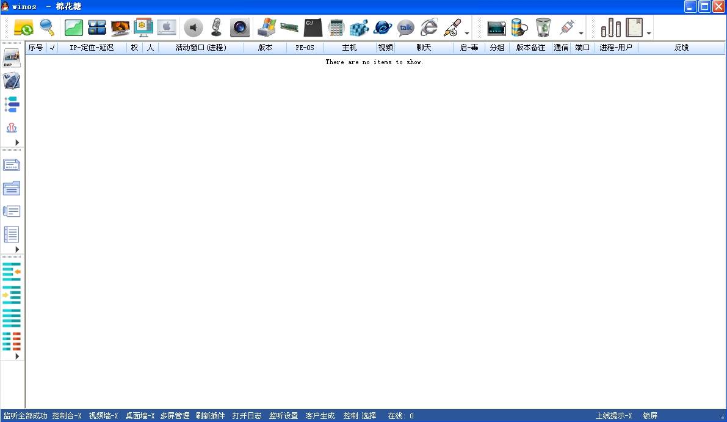Click the recycle bin trash icon
The width and height of the screenshot is (727, 422).
click(543, 28)
